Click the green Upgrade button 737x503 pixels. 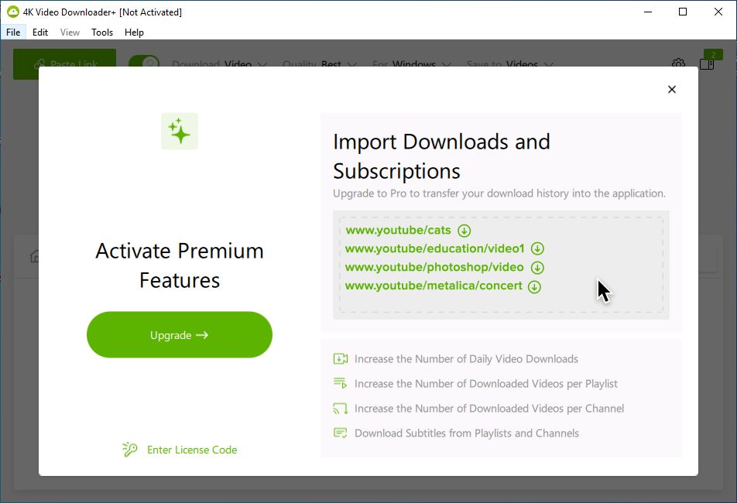pyautogui.click(x=180, y=335)
